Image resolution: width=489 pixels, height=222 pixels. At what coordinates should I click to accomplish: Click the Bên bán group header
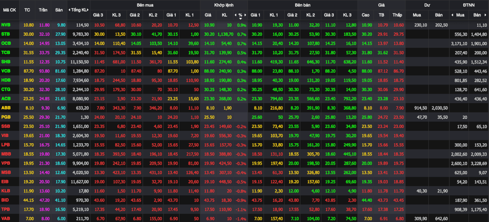pos(302,5)
